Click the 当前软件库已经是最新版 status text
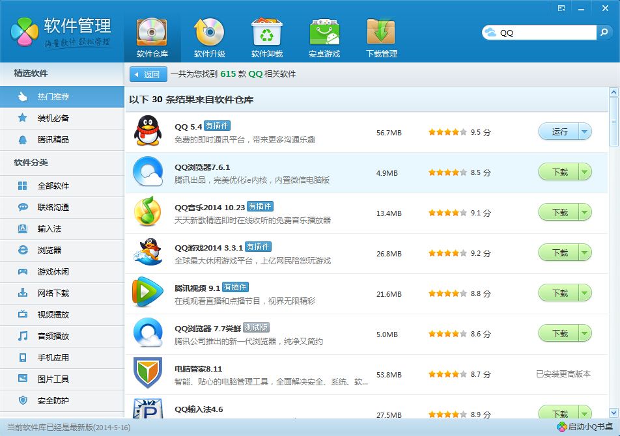This screenshot has height=436, width=620. click(69, 427)
